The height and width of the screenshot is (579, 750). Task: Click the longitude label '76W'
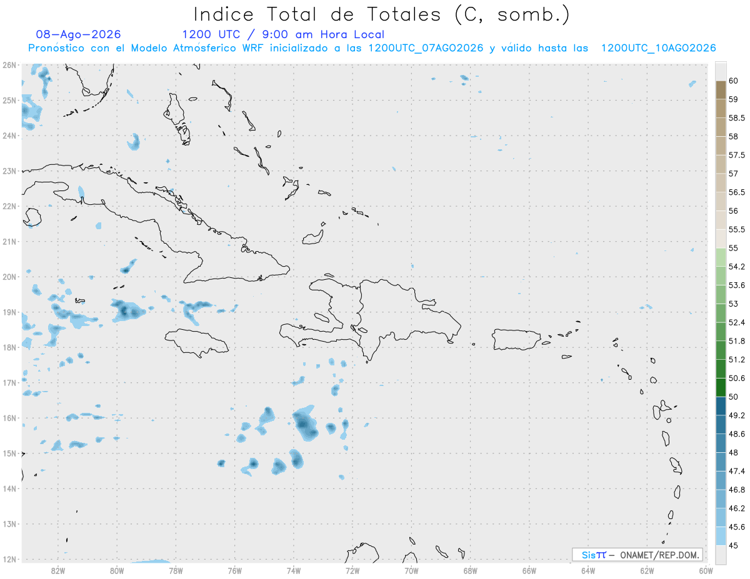(234, 570)
